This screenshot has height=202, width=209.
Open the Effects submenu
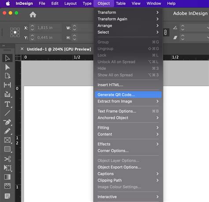pos(128,144)
